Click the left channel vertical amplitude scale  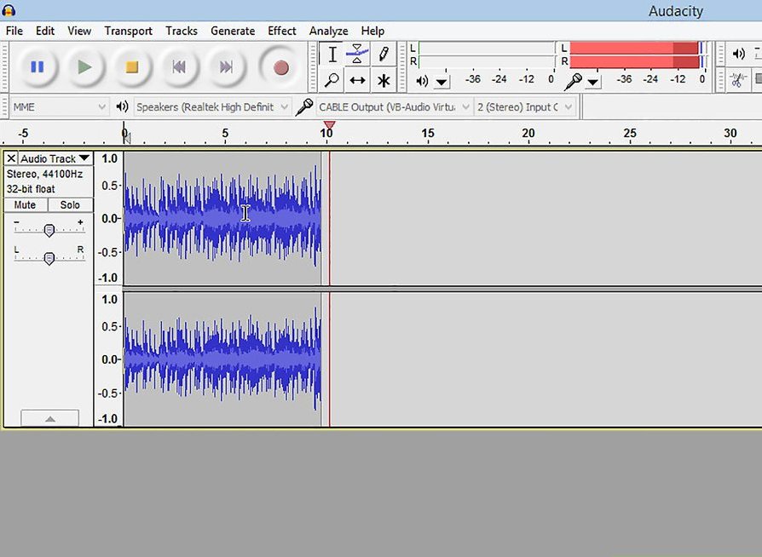pyautogui.click(x=108, y=218)
